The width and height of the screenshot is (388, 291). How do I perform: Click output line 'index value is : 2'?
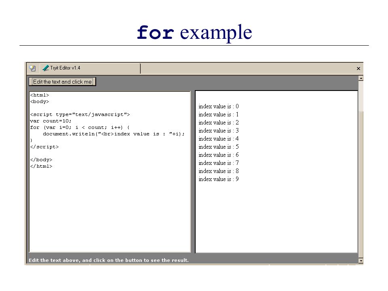pos(219,122)
